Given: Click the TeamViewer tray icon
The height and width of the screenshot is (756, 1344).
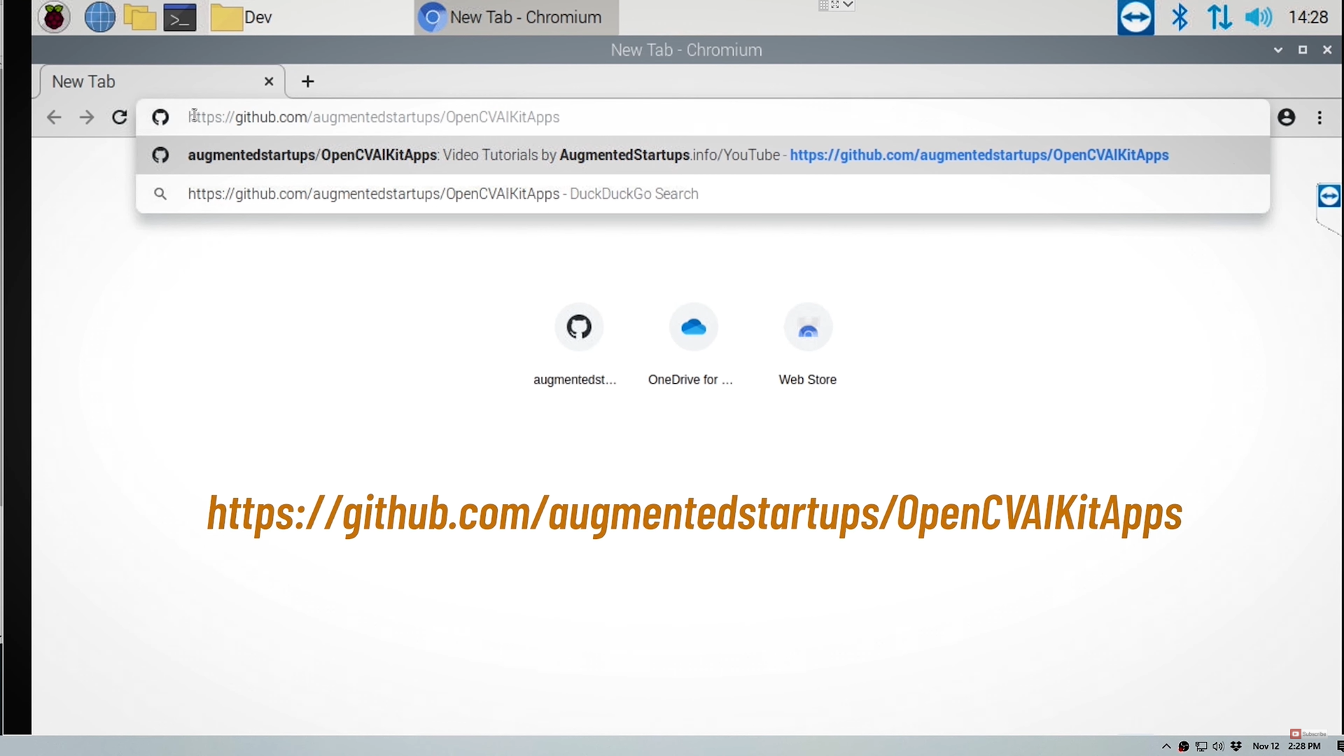Looking at the screenshot, I should point(1135,17).
